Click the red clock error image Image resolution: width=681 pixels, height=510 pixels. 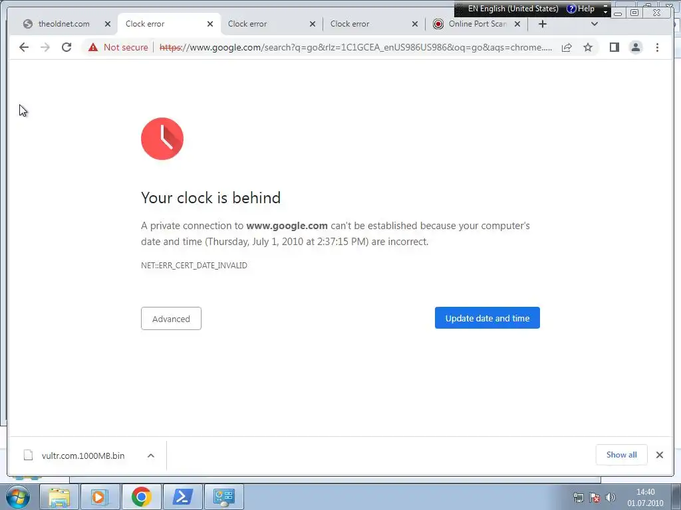click(x=162, y=139)
